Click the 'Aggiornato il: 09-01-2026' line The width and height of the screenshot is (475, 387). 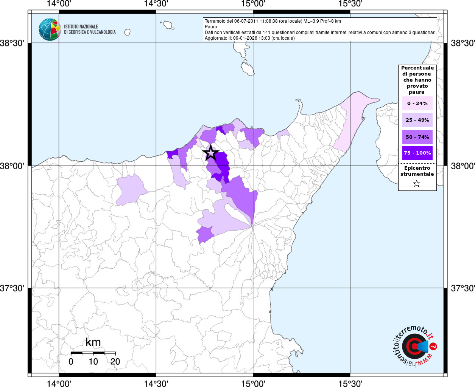249,38
